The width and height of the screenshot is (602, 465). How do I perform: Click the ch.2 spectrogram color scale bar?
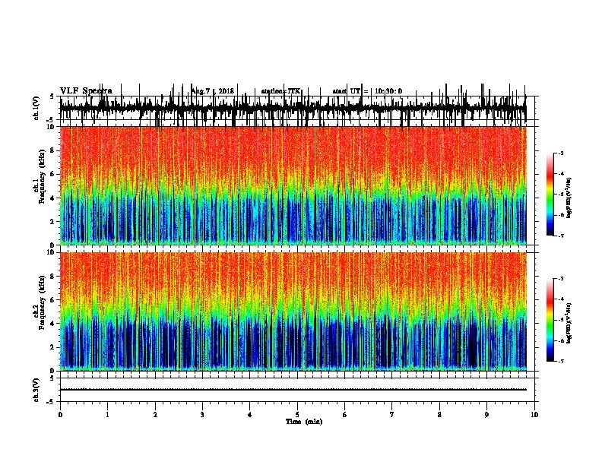(550, 320)
